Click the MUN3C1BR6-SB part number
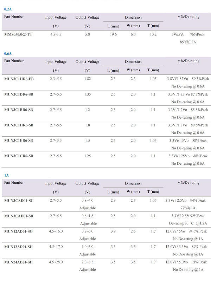211x281 pixels. coord(19,110)
